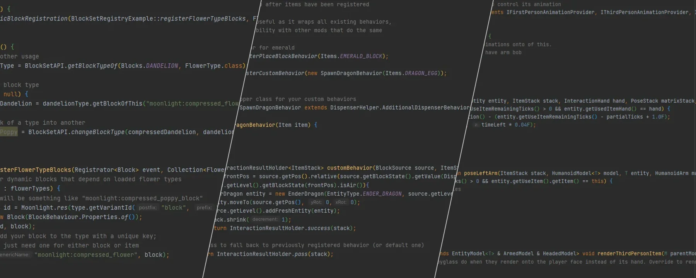This screenshot has width=696, height=278.
Task: Click the "yRot:" parameter hint
Action: pyautogui.click(x=316, y=202)
